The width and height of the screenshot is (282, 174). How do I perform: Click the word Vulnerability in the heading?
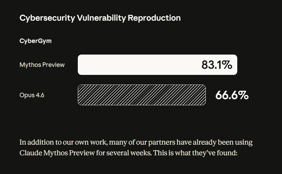tap(101, 18)
